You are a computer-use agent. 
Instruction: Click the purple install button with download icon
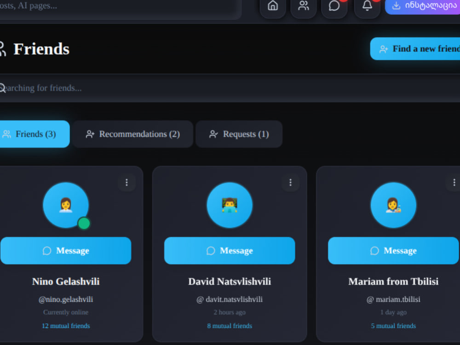pyautogui.click(x=422, y=6)
